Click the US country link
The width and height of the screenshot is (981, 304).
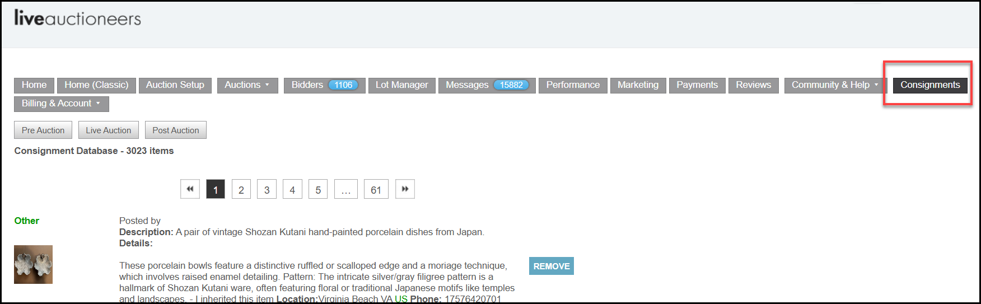point(401,299)
